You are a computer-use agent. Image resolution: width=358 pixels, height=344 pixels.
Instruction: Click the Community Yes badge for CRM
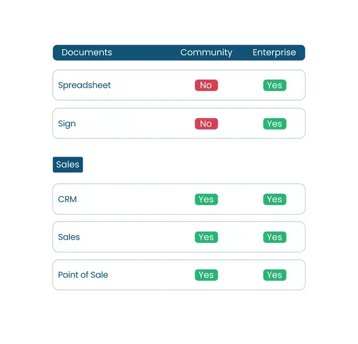point(206,199)
